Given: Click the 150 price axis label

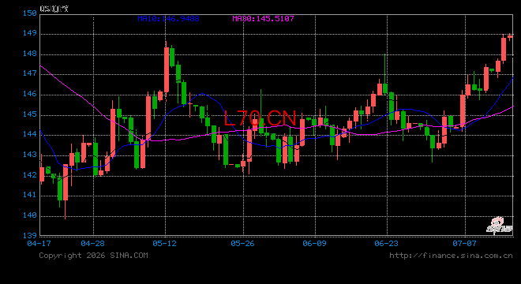Looking at the screenshot, I should [x=29, y=13].
